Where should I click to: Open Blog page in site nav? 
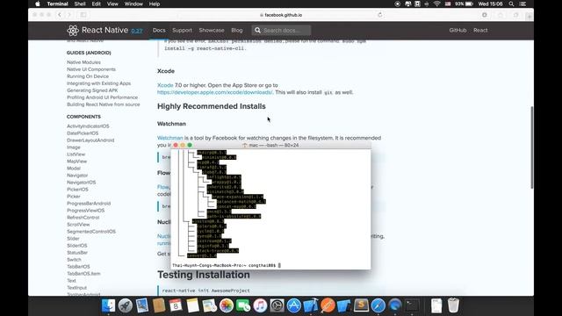237,31
